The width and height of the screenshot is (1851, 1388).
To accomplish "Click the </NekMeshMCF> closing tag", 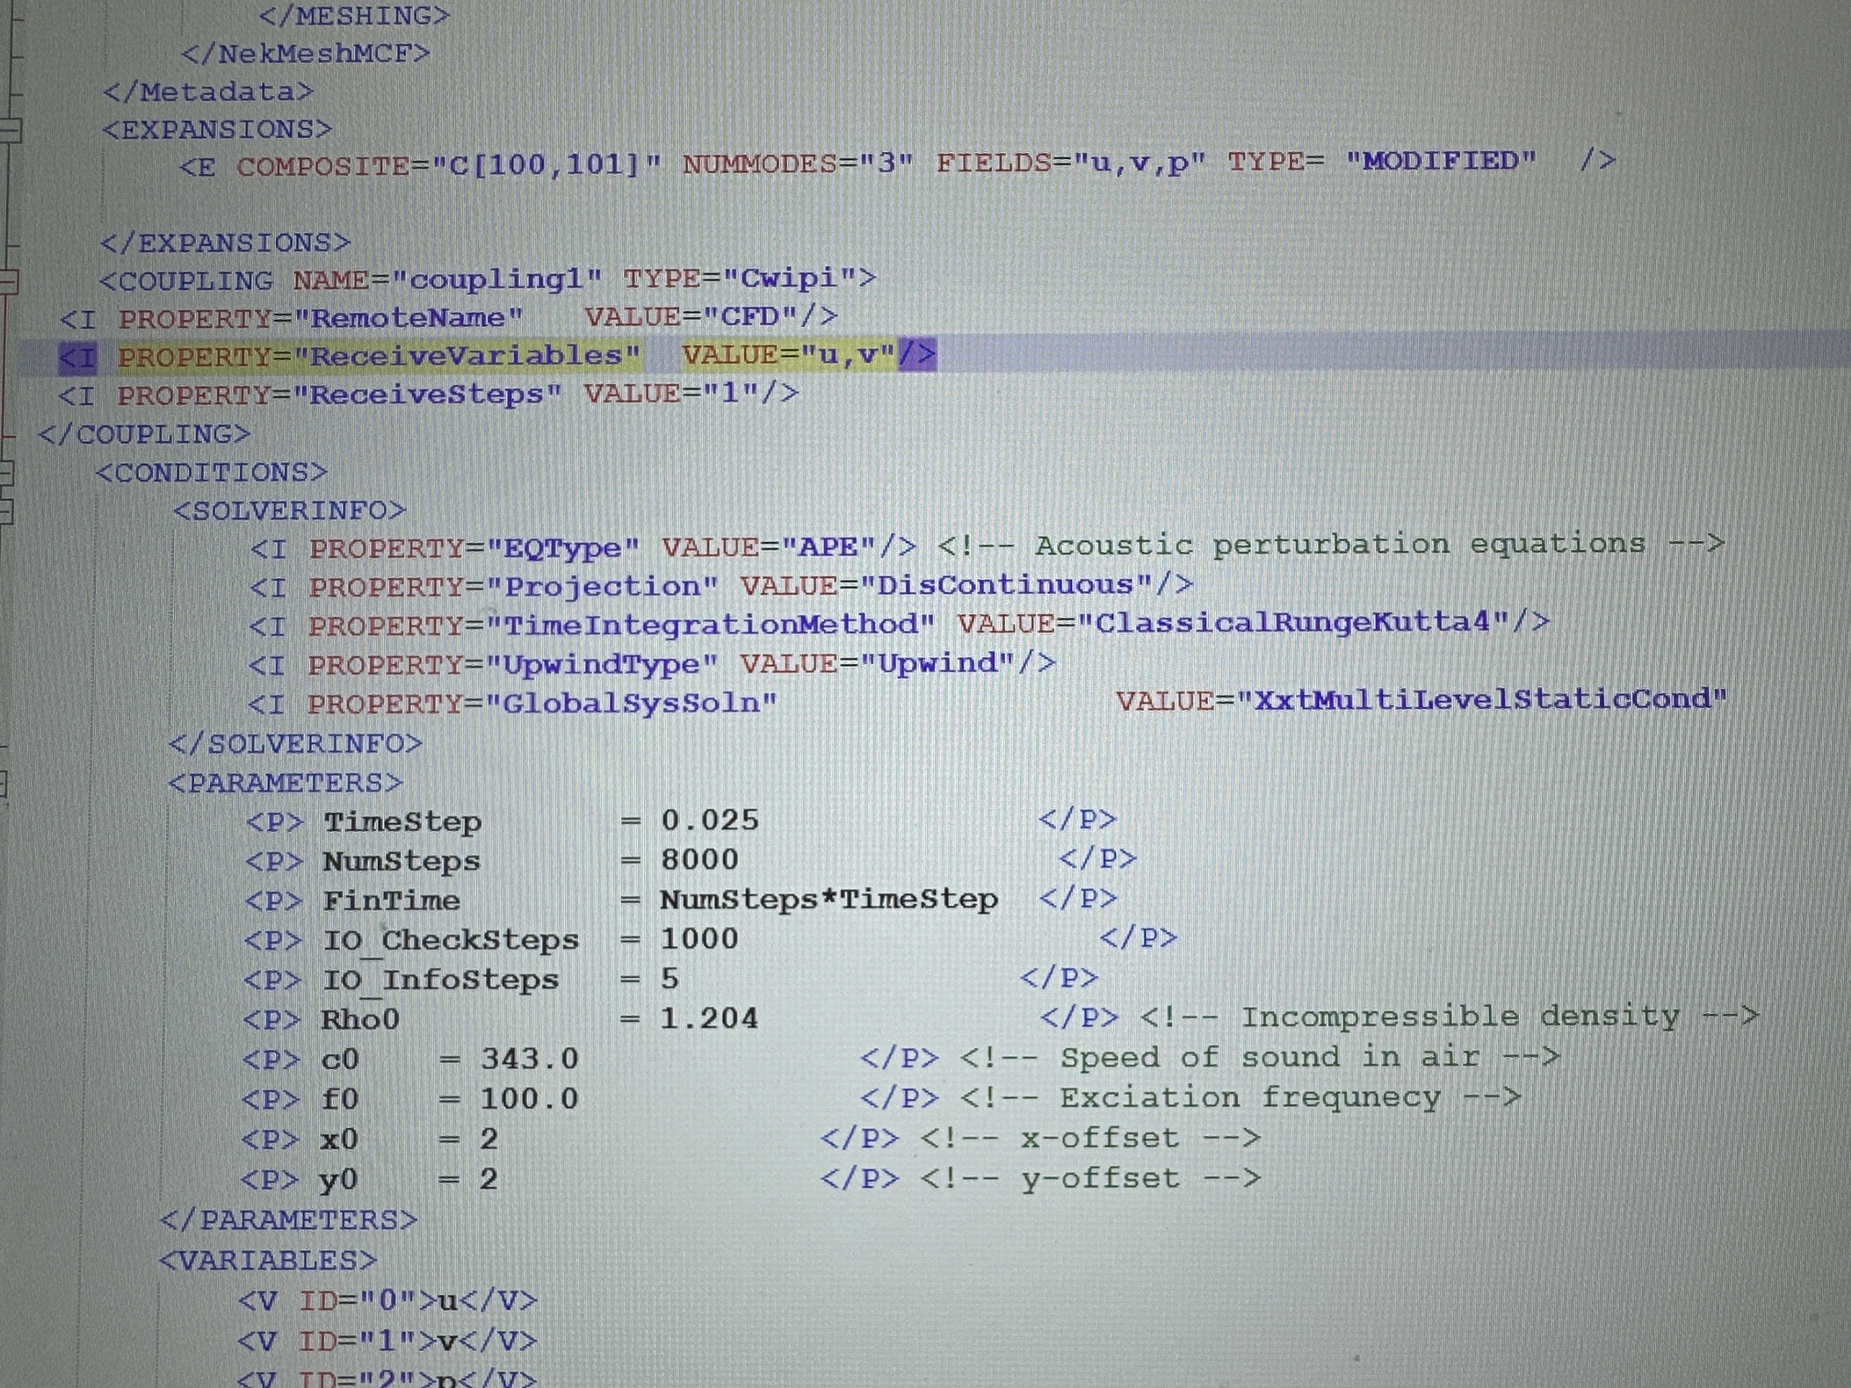I will (305, 54).
